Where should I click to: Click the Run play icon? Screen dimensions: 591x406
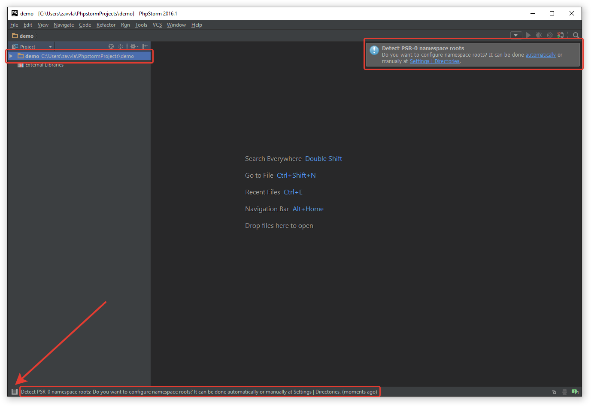pos(528,35)
